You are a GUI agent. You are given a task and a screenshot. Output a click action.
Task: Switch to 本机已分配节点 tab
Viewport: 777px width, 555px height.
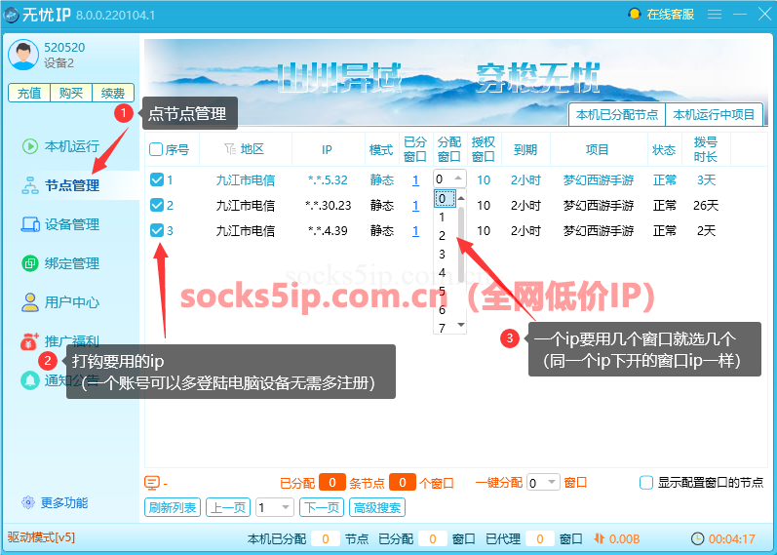coord(616,115)
